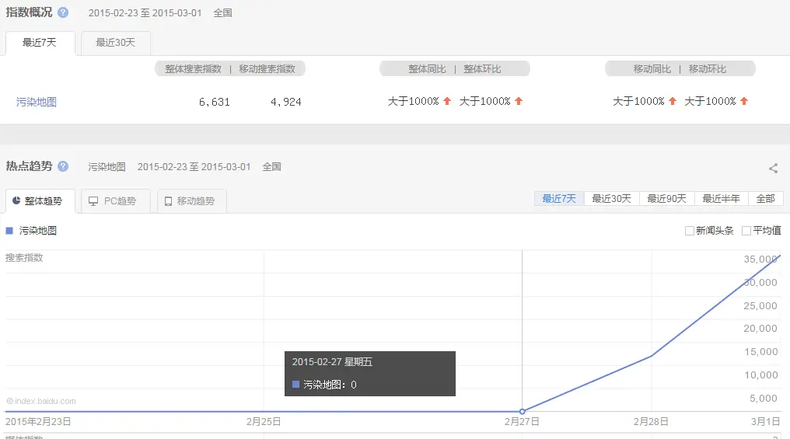Viewport: 790px width, 439px height.
Task: Click the up arrow next to 整体同比 value
Action: [x=447, y=101]
